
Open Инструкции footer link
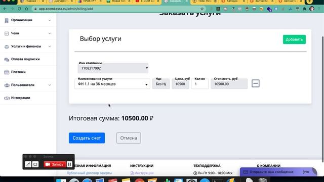pyautogui.click(x=144, y=173)
